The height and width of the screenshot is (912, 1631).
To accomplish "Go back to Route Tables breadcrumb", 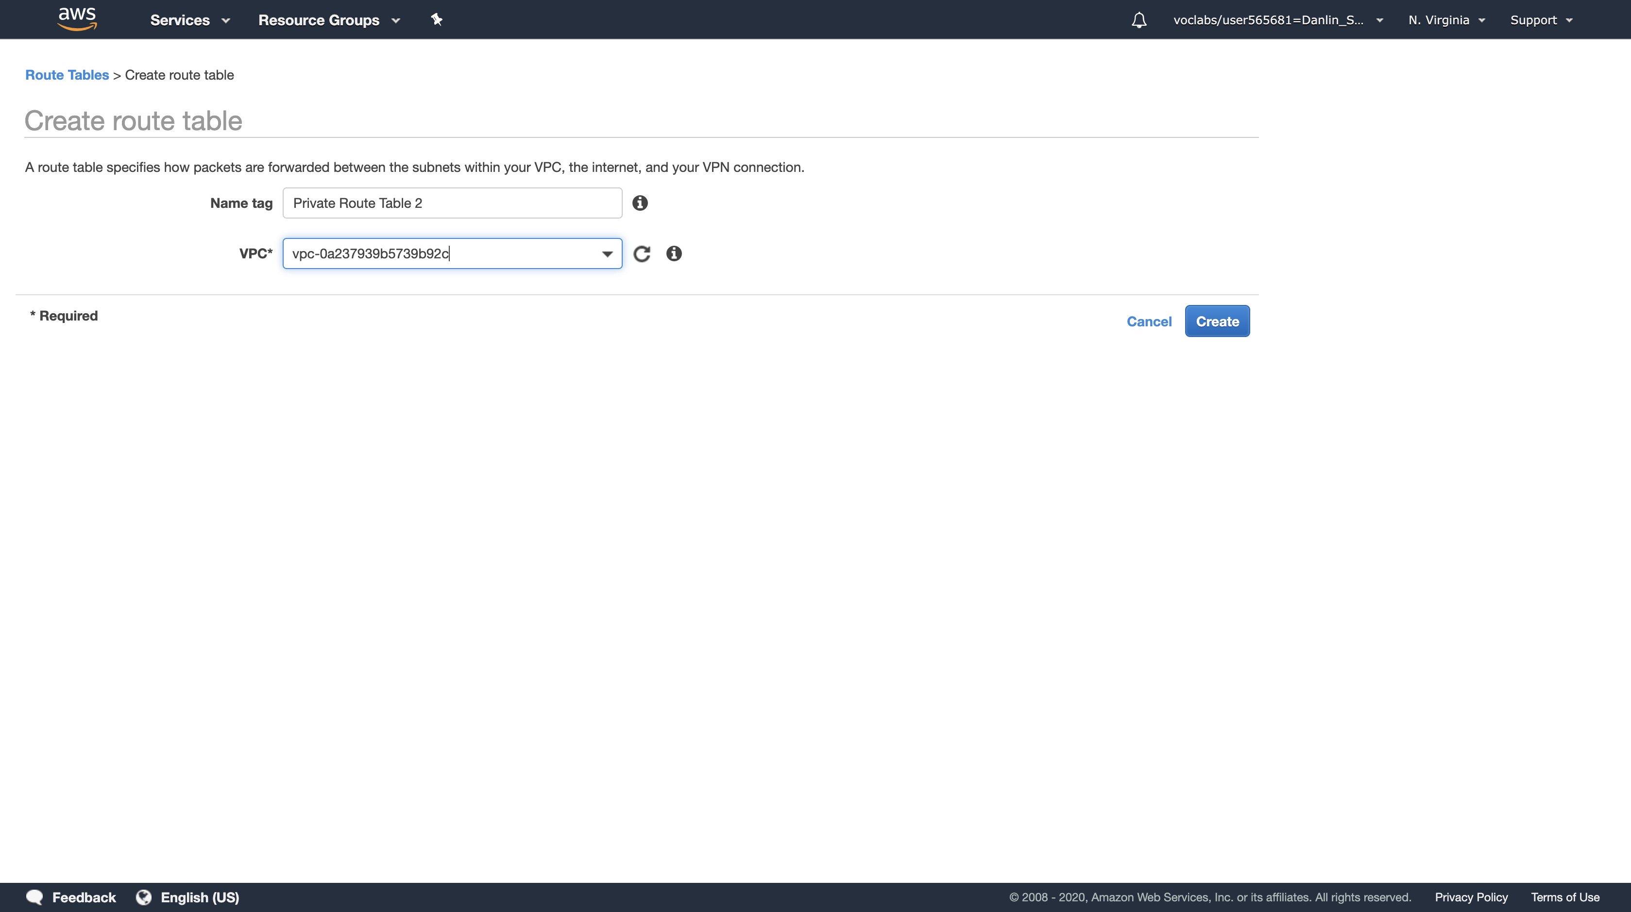I will click(67, 75).
